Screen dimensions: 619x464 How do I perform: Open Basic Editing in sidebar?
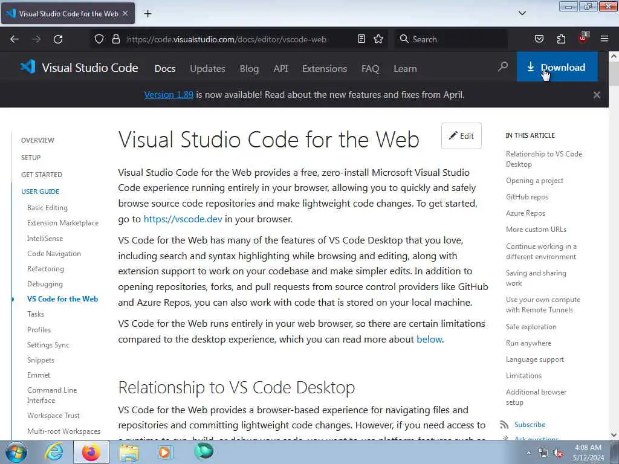(47, 208)
